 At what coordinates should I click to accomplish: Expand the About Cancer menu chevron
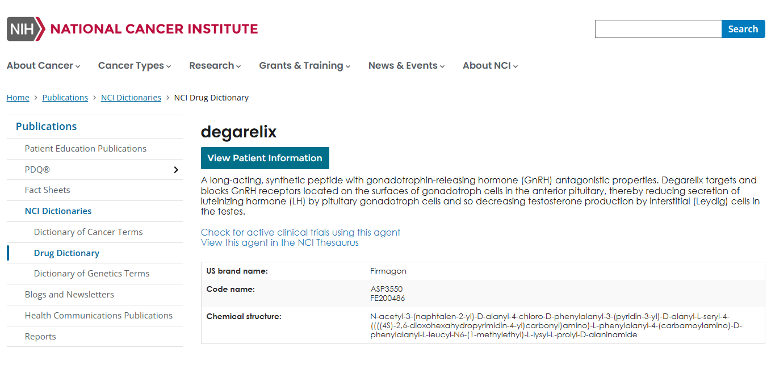[x=78, y=66]
